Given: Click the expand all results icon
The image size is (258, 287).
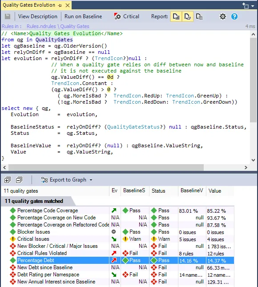Looking at the screenshot, I should pyautogui.click(x=7, y=180).
